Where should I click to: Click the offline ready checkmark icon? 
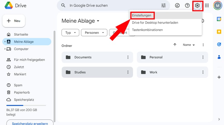pos(177,6)
